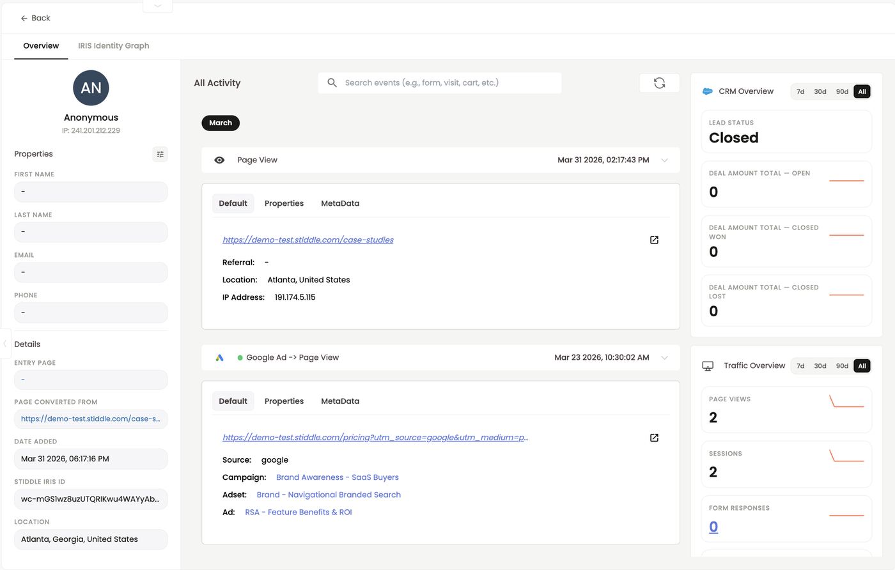This screenshot has height=570, width=895.
Task: Open Properties tab in Google Ad event
Action: (284, 401)
